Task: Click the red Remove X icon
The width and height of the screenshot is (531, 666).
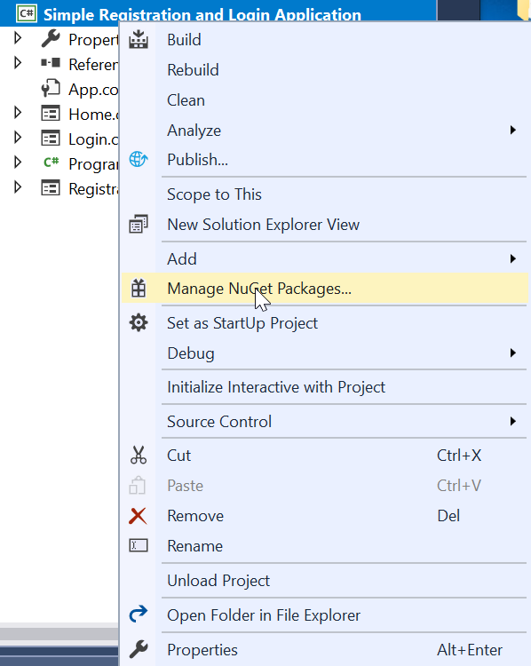Action: point(138,516)
